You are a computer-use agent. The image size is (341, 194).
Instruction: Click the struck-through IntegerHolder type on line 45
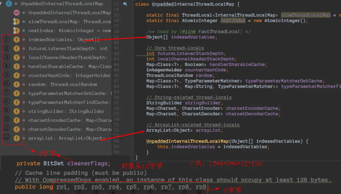[x=164, y=70]
